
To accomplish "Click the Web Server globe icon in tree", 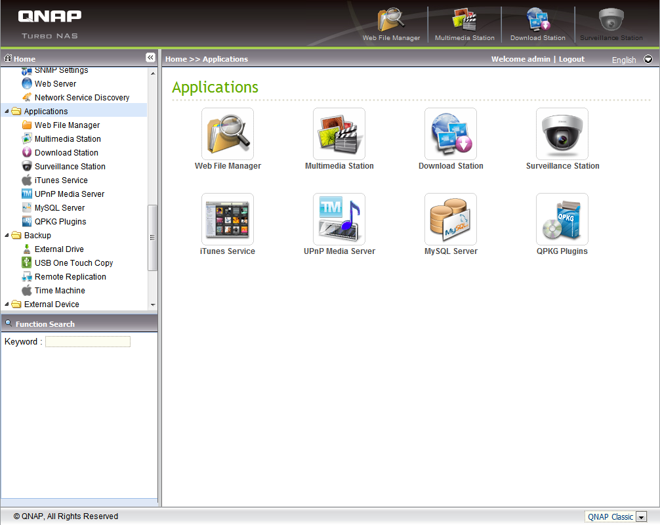I will (x=27, y=83).
